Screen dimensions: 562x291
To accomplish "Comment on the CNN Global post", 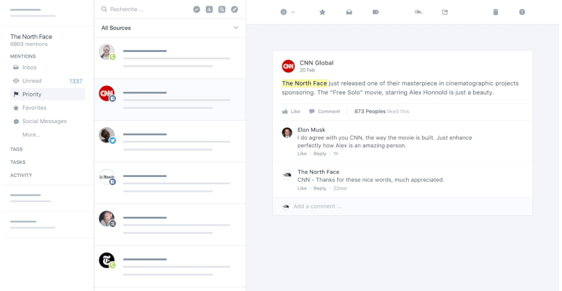I will coord(325,112).
